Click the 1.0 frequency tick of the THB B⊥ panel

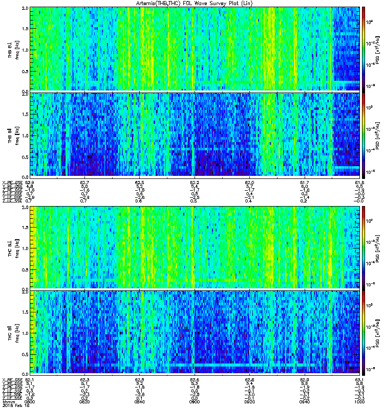(x=25, y=50)
